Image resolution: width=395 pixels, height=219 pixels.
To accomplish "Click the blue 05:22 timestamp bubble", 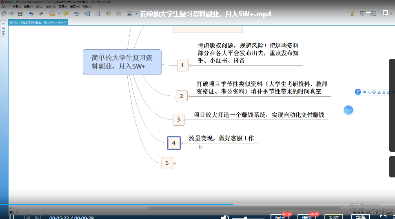I will 348,110.
